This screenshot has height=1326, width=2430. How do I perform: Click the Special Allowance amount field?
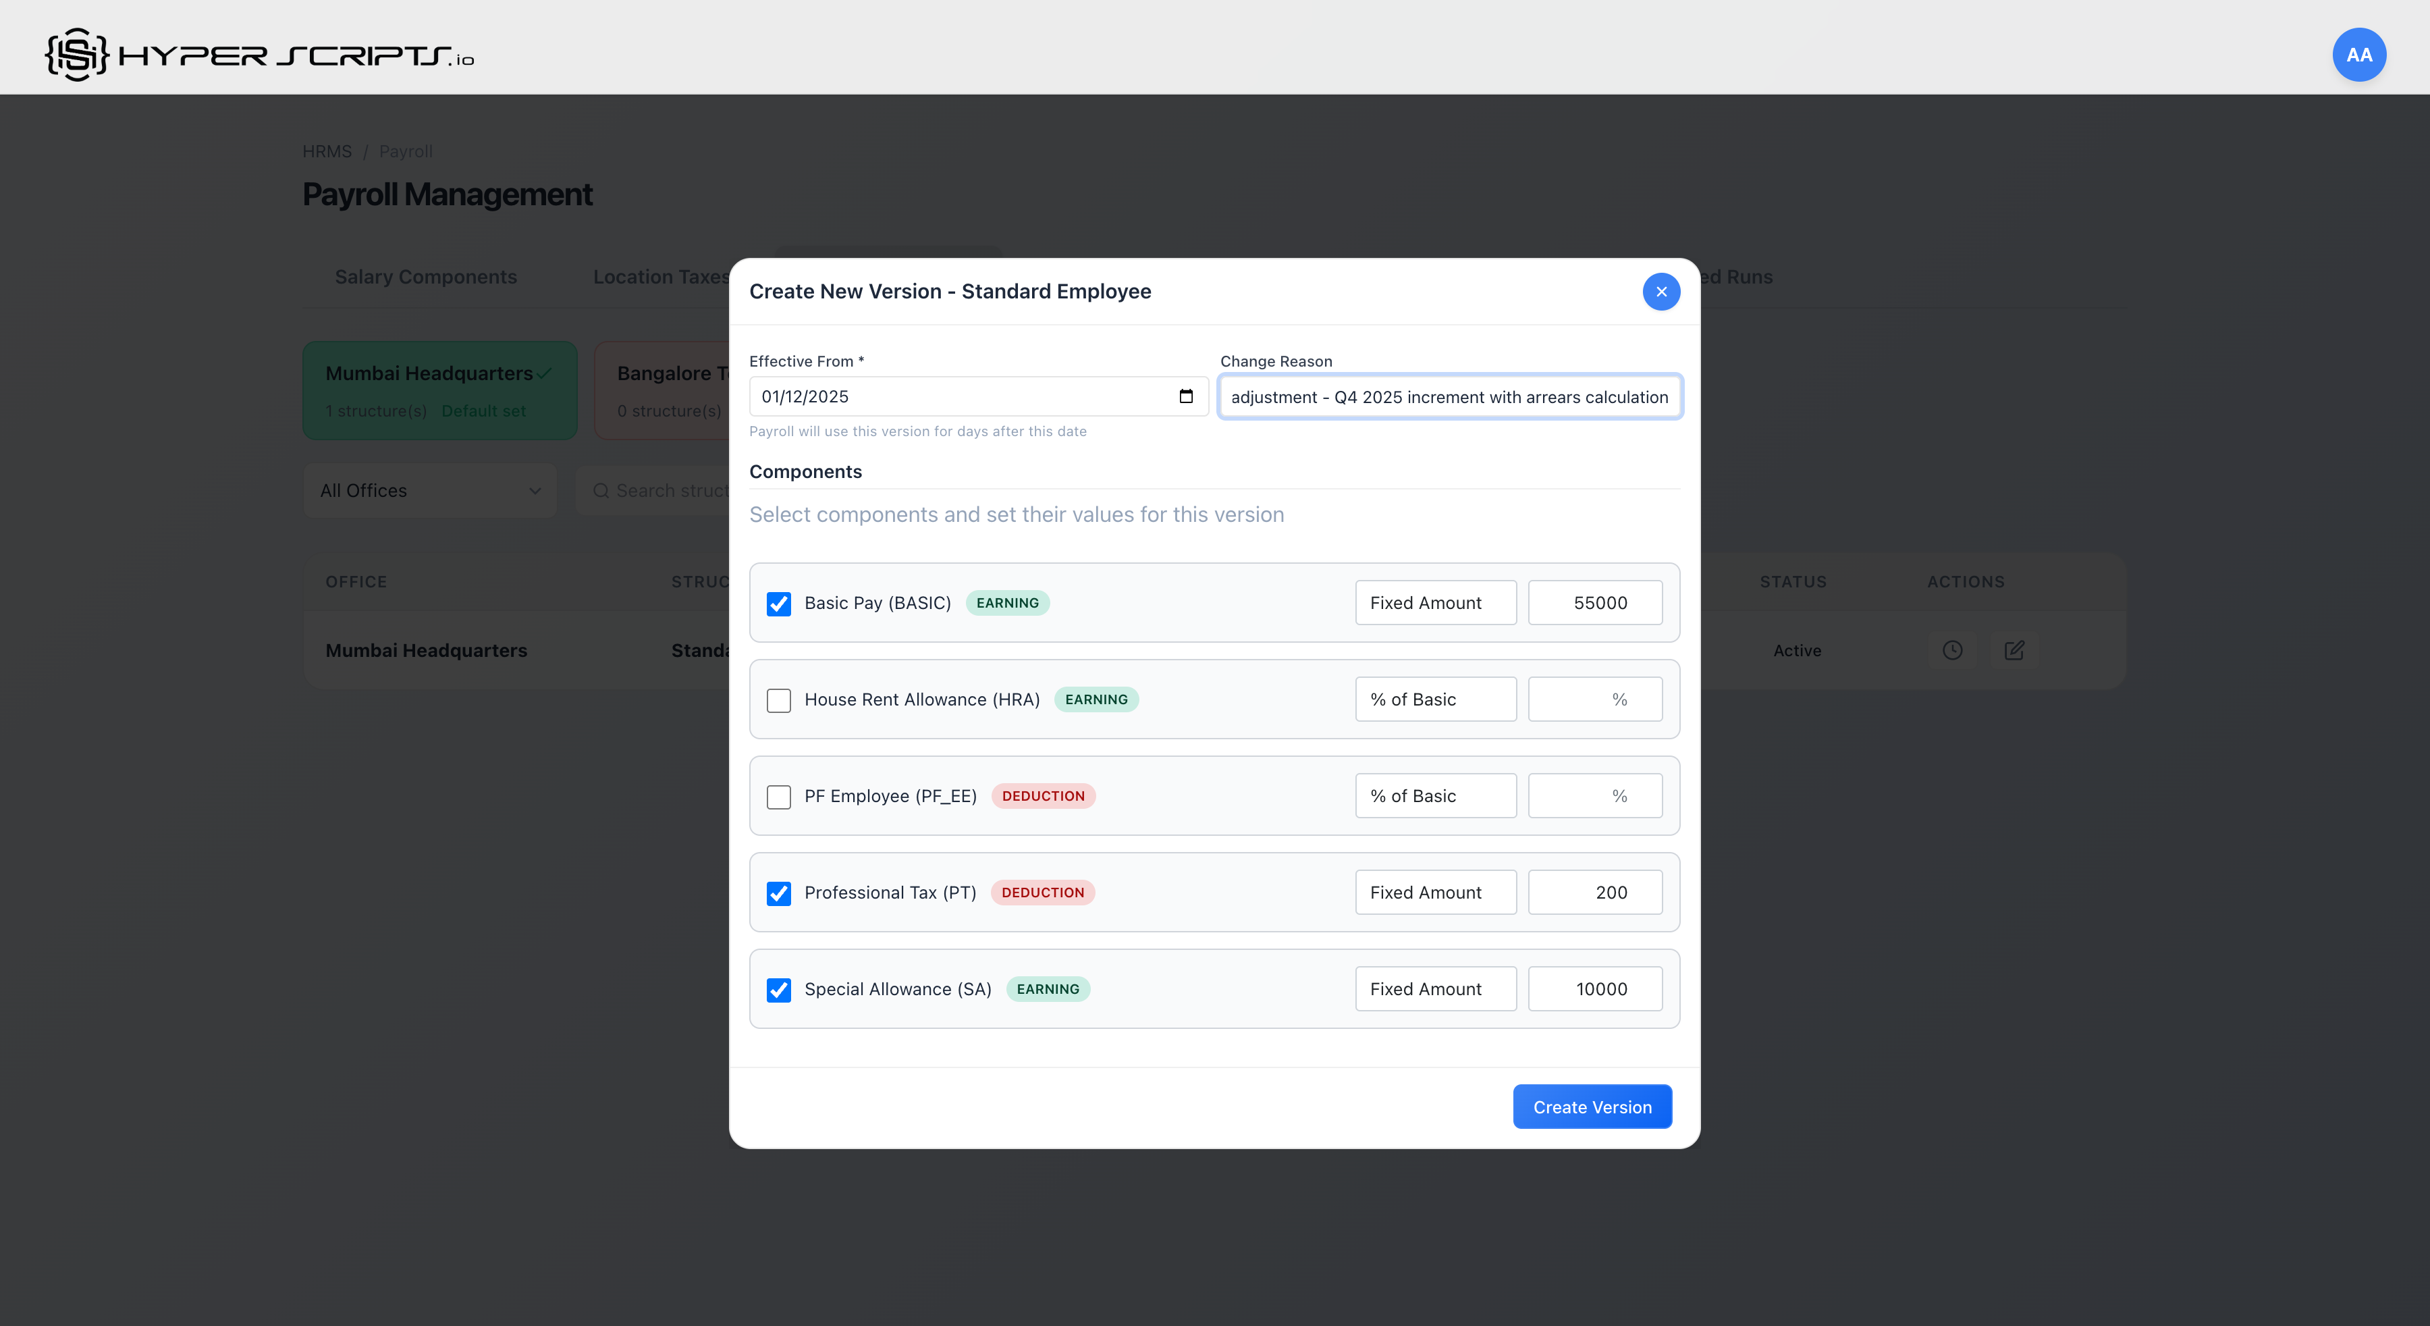point(1594,989)
